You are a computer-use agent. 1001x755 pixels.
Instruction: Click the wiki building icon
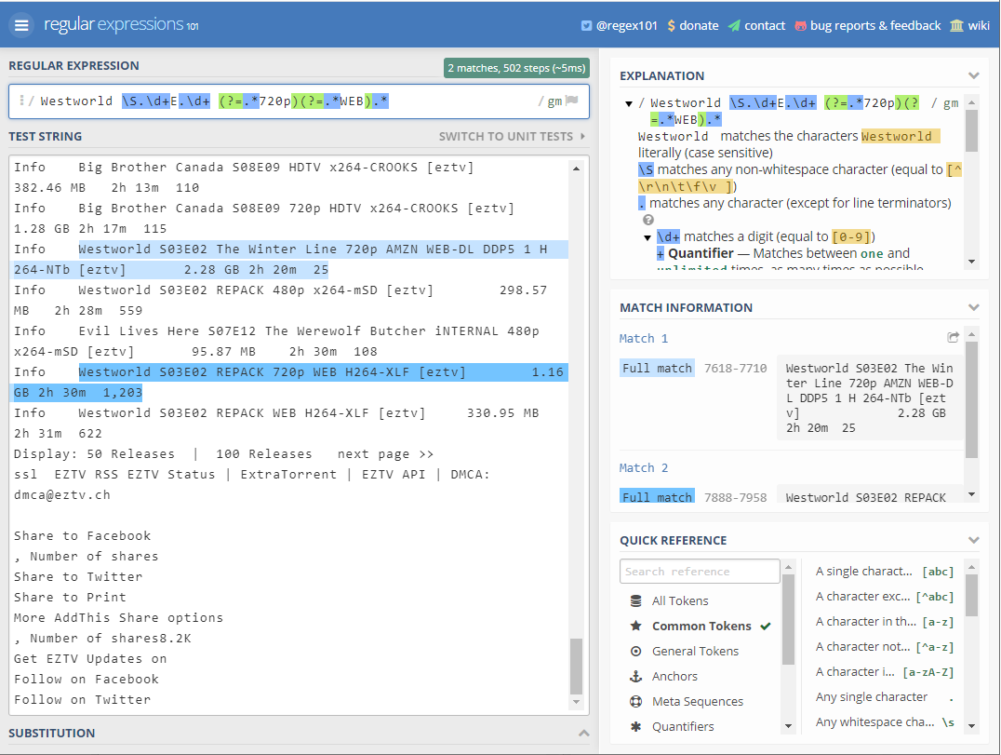tap(956, 25)
